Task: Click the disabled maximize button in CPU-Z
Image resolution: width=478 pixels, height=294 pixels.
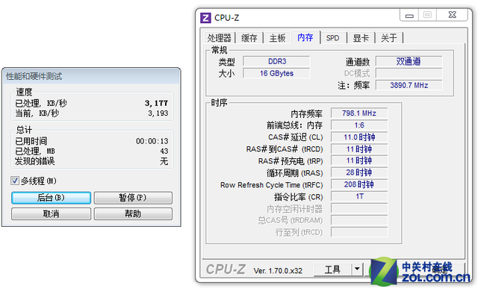Action: (428, 15)
